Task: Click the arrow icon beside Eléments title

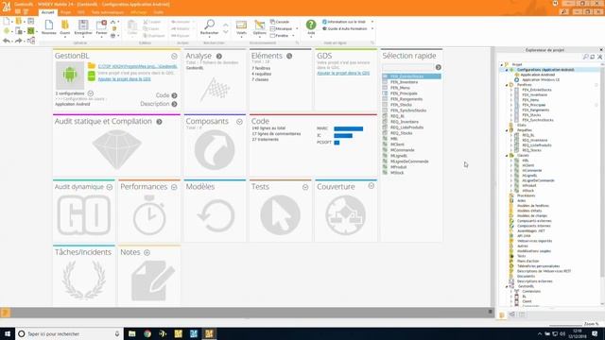Action: 289,57
